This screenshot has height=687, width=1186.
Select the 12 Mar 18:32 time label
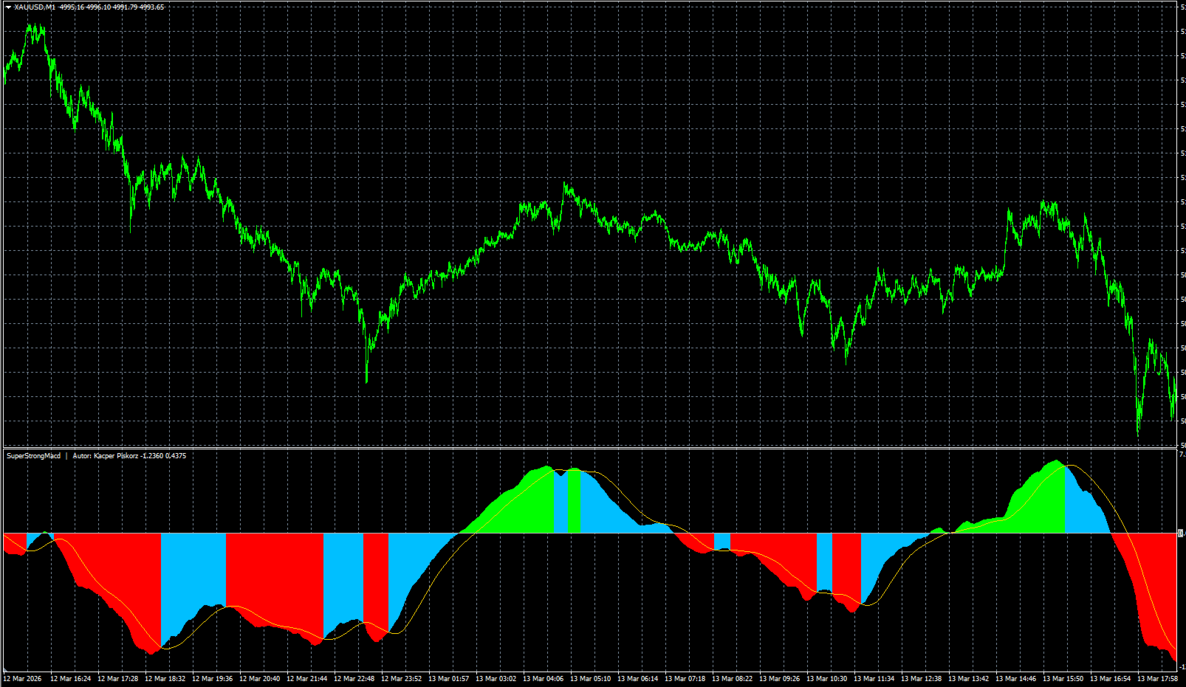(x=165, y=679)
